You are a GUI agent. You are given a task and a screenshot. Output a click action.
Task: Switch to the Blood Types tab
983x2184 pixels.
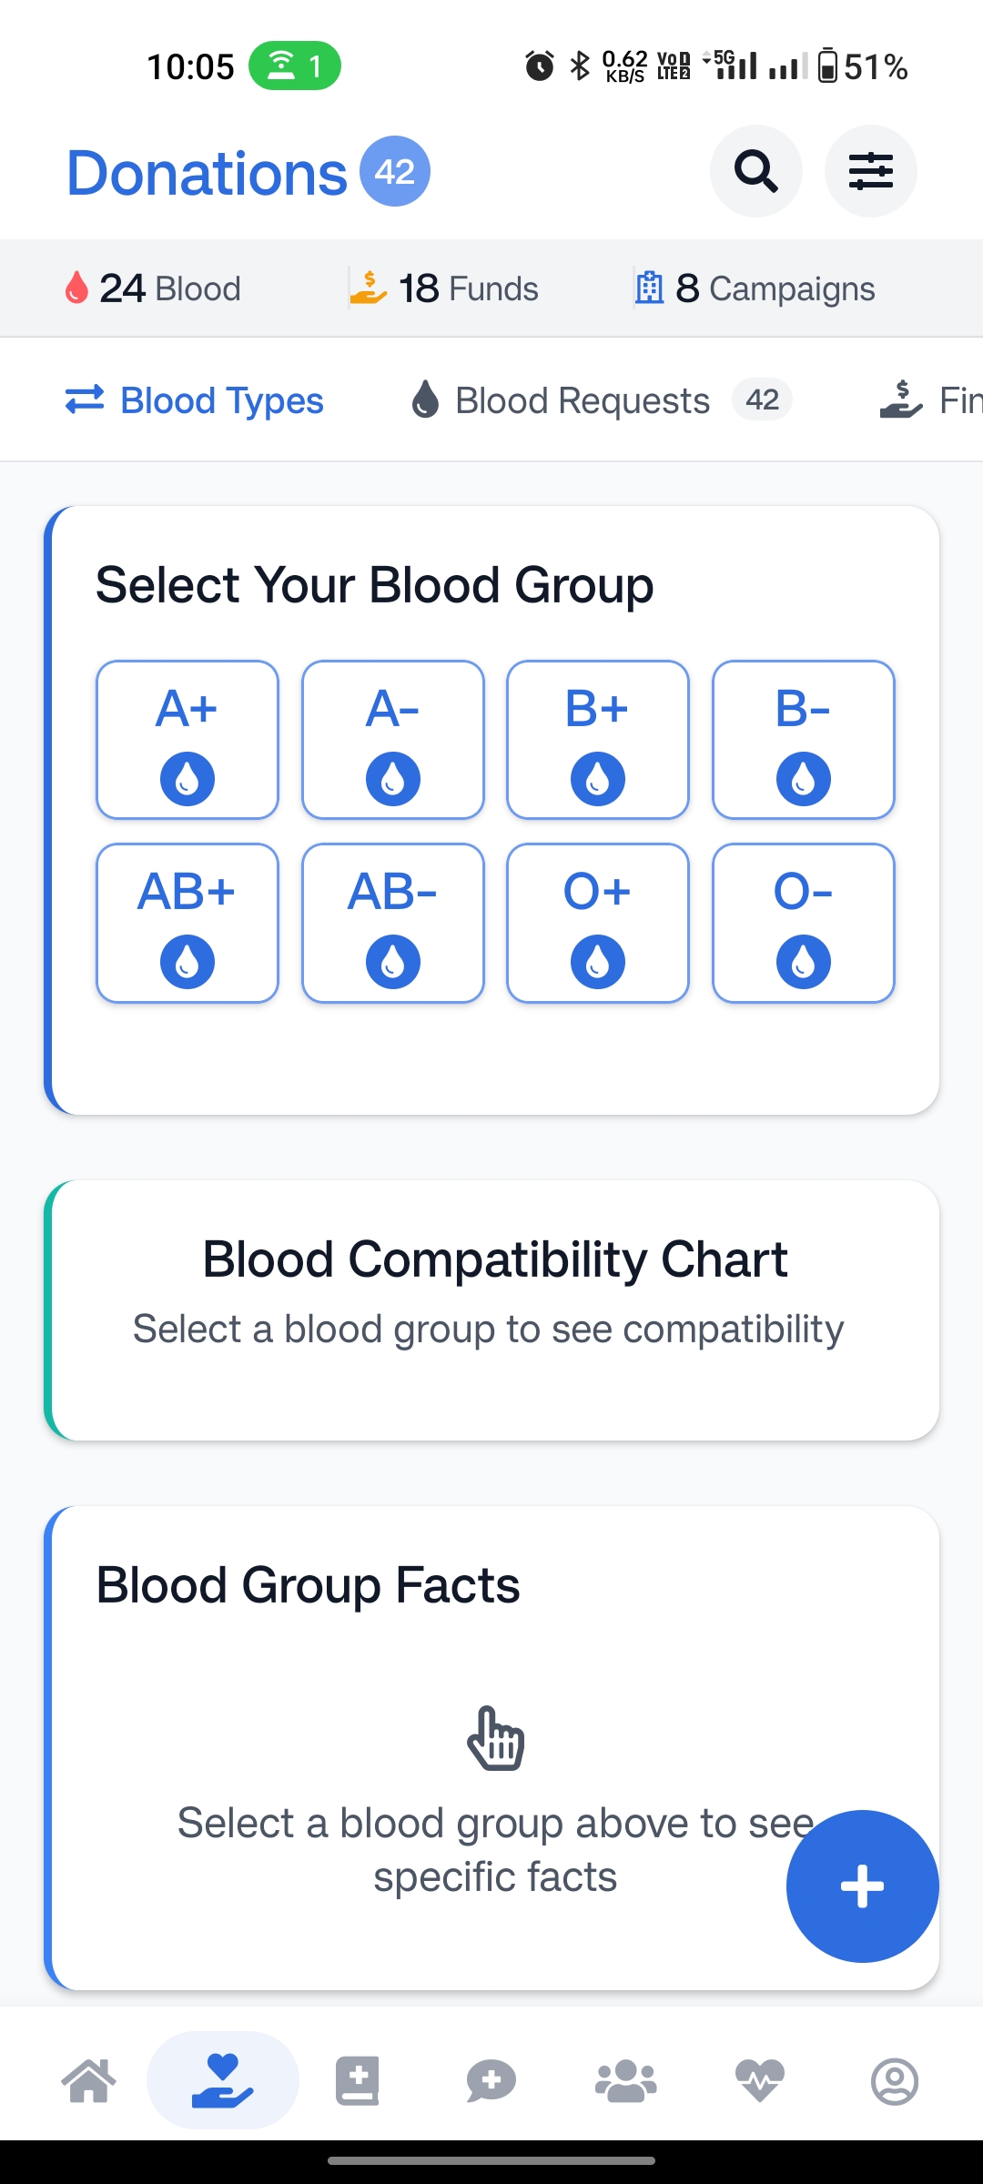[195, 400]
